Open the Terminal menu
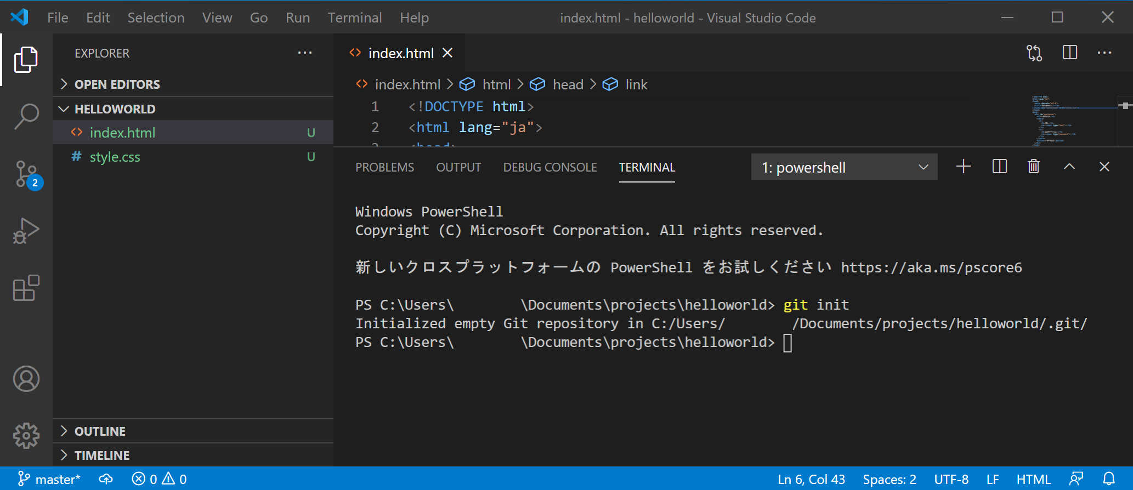 click(x=354, y=18)
